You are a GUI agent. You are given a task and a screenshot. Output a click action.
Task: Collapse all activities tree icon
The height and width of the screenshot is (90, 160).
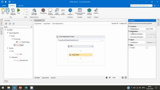(10, 24)
